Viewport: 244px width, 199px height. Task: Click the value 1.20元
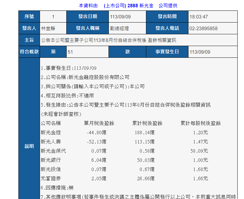tap(201, 133)
